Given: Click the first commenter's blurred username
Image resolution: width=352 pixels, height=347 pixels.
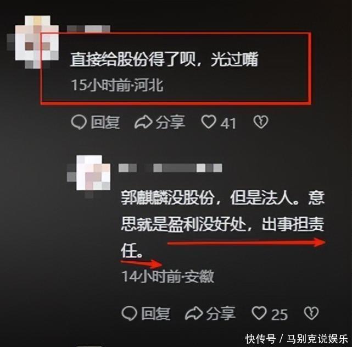Looking at the screenshot, I should [x=88, y=29].
